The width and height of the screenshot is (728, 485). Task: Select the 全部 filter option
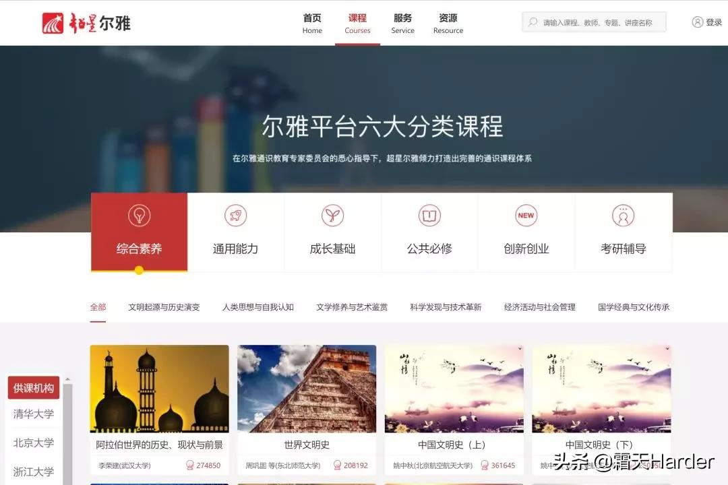(x=98, y=306)
